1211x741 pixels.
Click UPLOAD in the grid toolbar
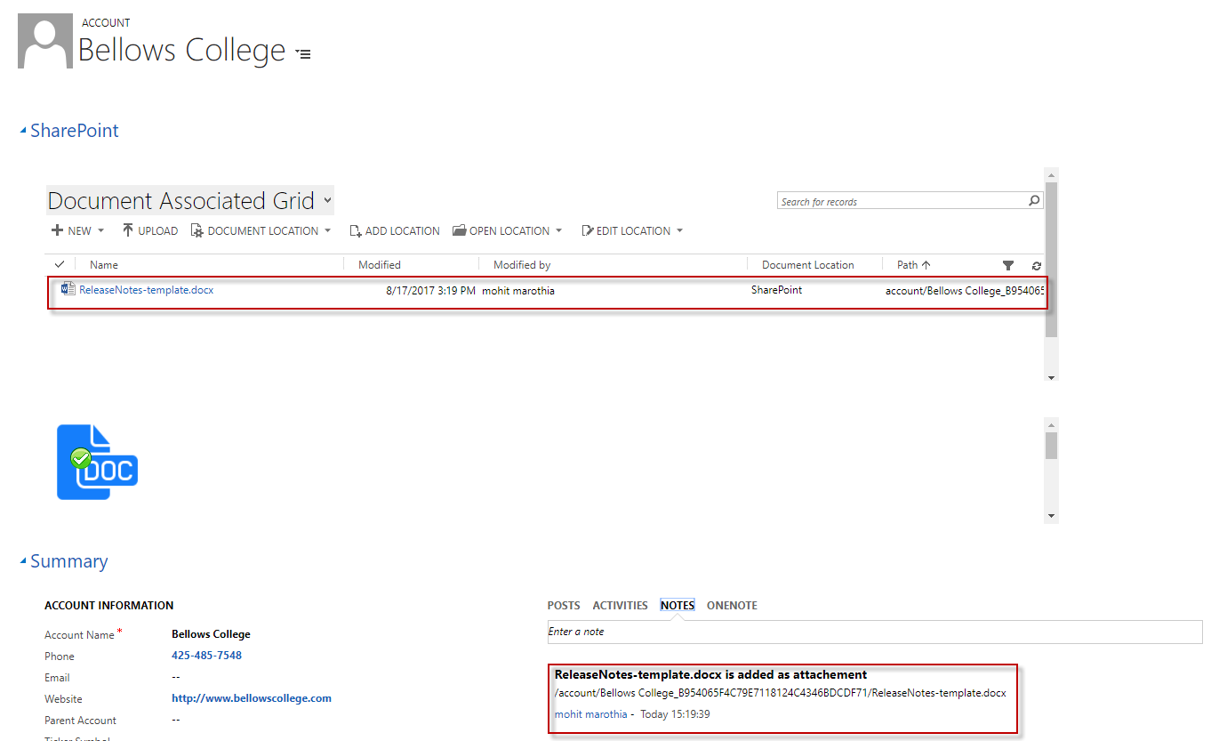point(150,230)
